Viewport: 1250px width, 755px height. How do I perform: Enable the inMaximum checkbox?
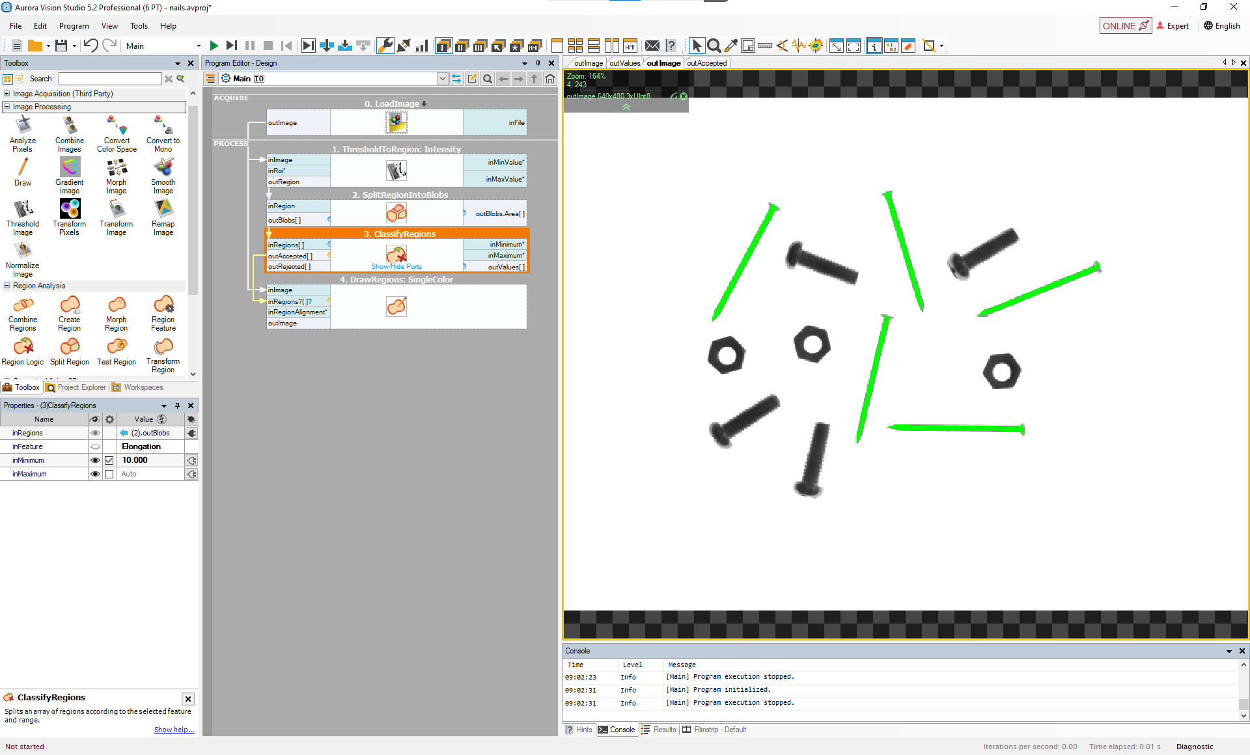tap(109, 474)
